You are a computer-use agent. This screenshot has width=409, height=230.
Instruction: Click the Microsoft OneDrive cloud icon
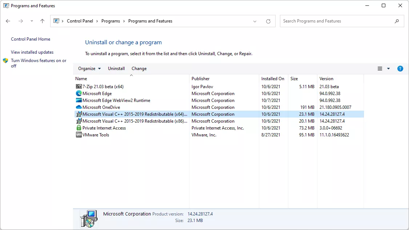[x=79, y=107]
